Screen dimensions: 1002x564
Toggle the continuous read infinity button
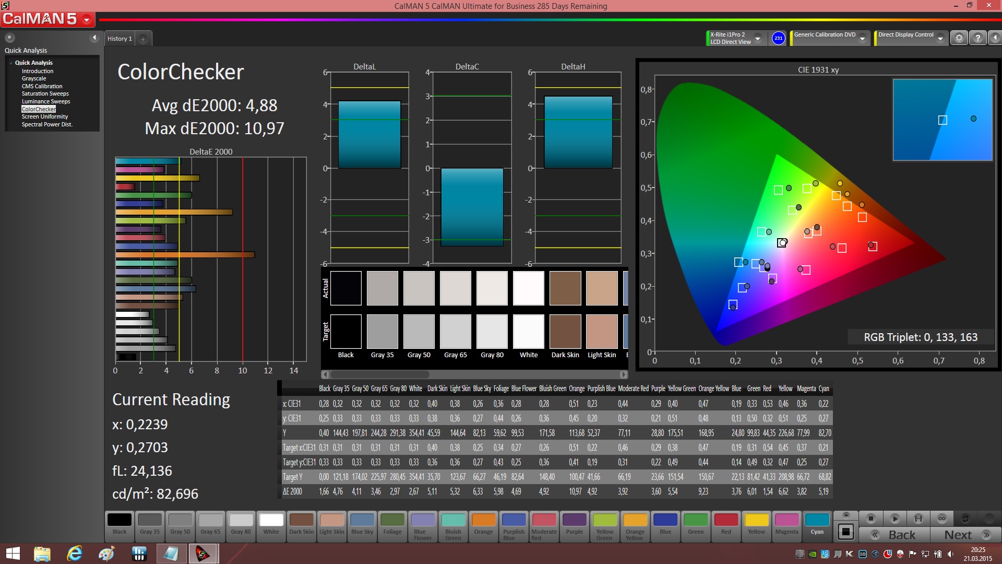941,519
